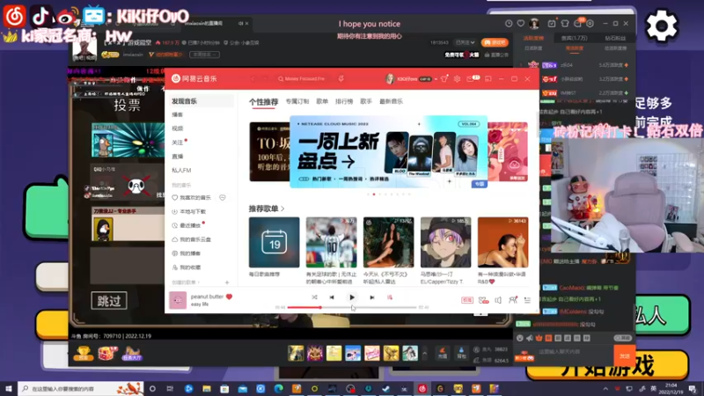Click the Douyu chat message input
This screenshot has width=704, height=396.
click(574, 351)
